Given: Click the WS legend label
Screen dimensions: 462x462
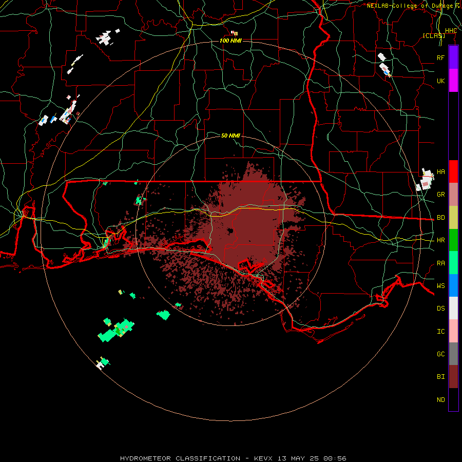Looking at the screenshot, I should tap(440, 285).
